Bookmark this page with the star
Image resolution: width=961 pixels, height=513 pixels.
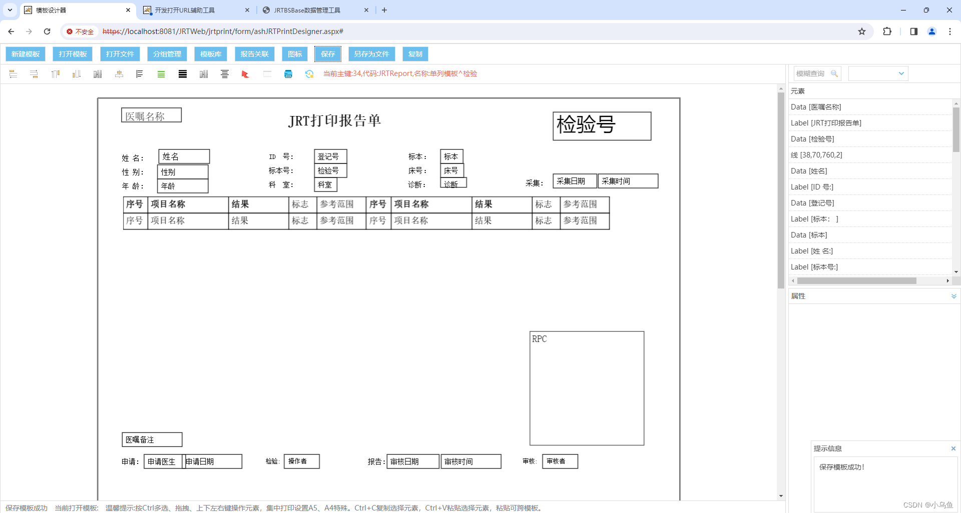pos(862,31)
